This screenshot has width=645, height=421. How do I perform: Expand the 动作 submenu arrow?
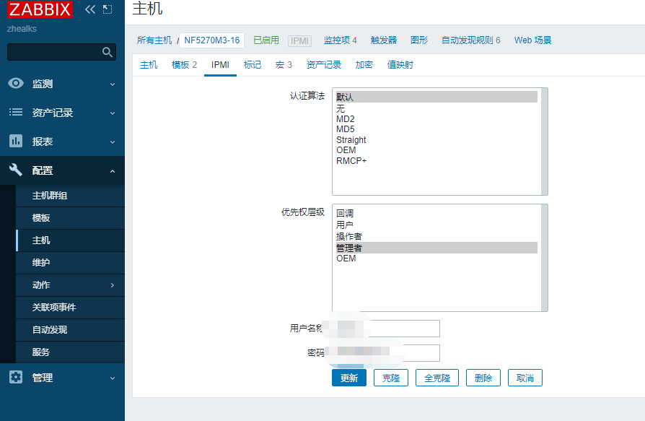[x=112, y=285]
